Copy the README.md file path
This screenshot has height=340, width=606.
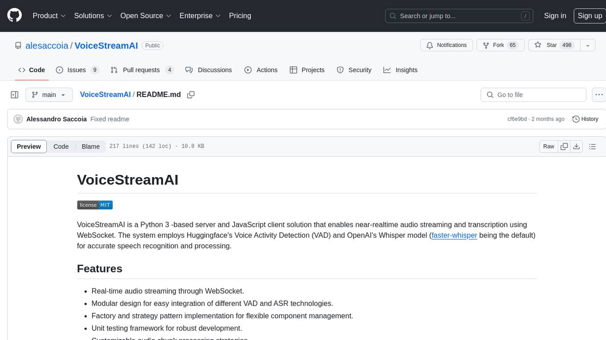coord(191,95)
